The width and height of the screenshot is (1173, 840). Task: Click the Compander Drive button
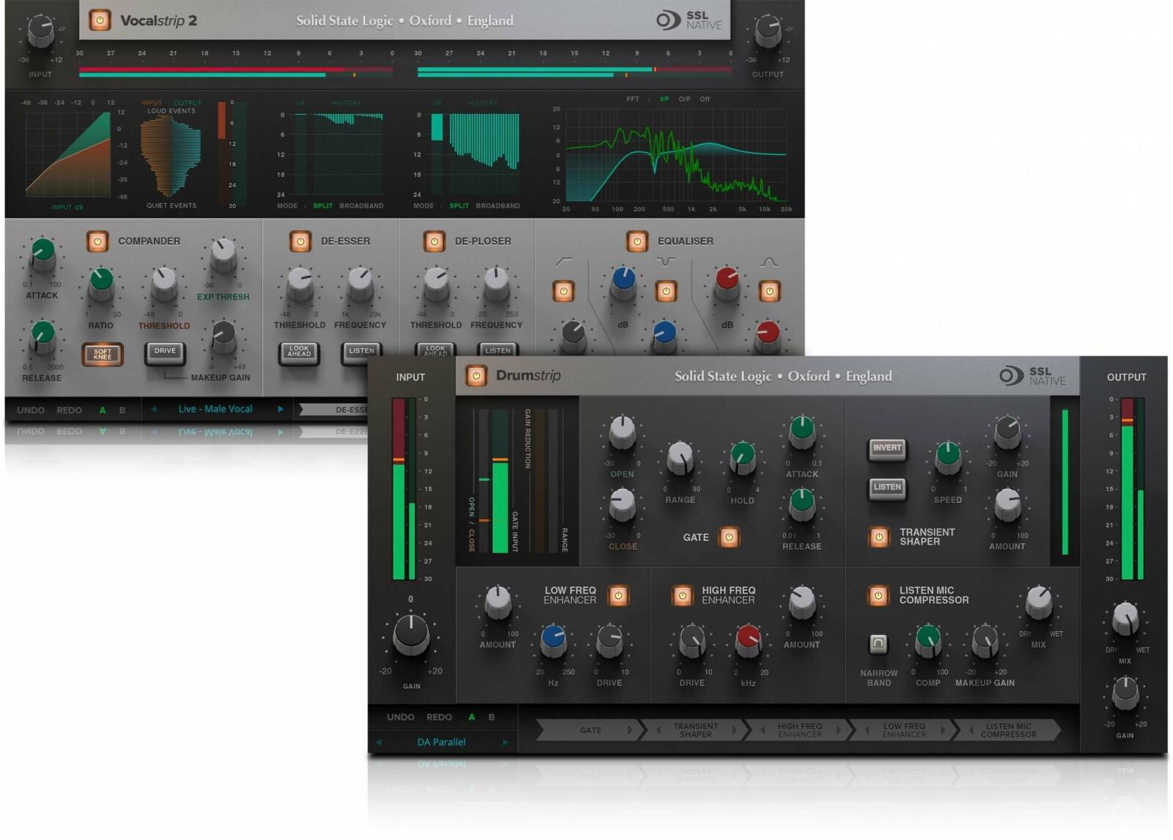(x=165, y=353)
